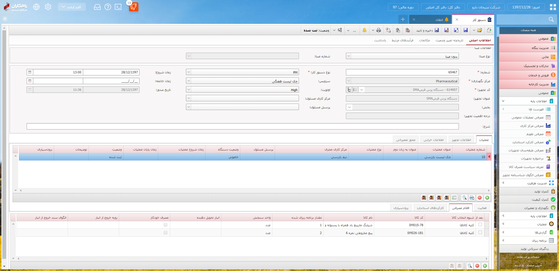559x271 pixels.
Task: Open the equipment tree icon beside کد تجهیز
Action: point(349,90)
